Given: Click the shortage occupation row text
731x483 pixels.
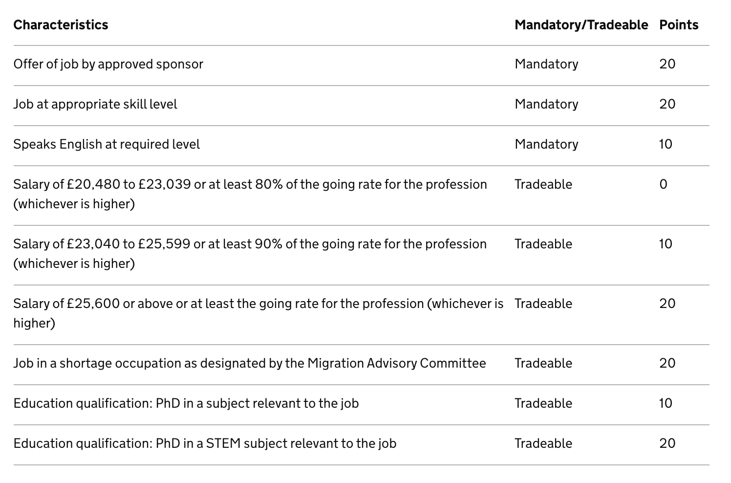Looking at the screenshot, I should [249, 363].
